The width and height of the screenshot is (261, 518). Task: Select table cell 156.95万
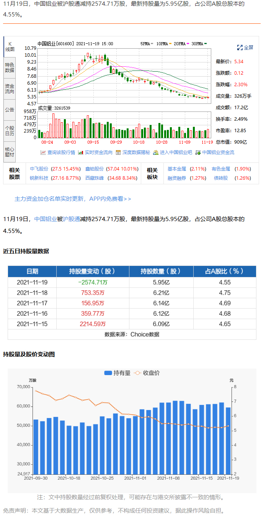[93, 303]
